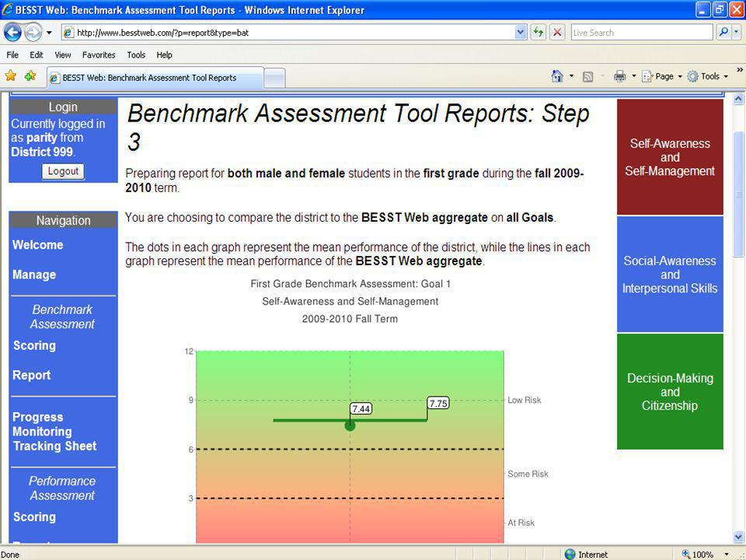746x560 pixels.
Task: Open the Page command bar menu
Action: 661,76
